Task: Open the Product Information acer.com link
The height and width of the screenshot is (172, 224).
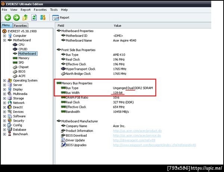Action: click(137, 131)
